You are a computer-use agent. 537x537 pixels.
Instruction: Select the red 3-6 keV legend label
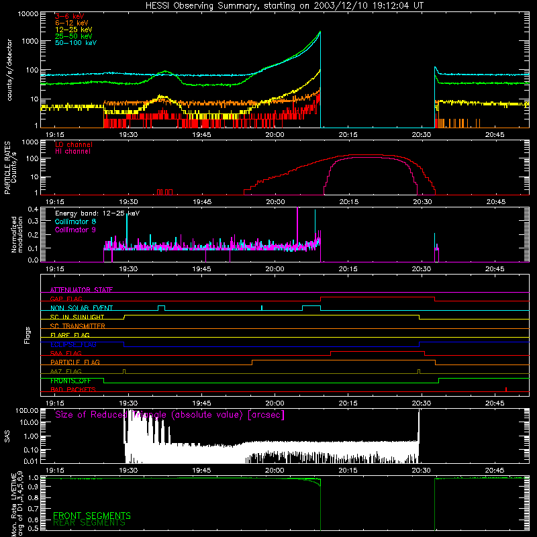[70, 16]
